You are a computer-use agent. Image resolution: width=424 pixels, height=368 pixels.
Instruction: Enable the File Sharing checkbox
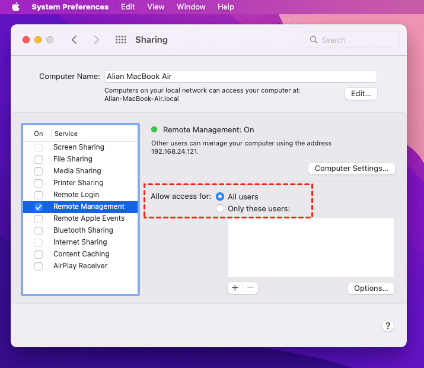click(x=39, y=159)
